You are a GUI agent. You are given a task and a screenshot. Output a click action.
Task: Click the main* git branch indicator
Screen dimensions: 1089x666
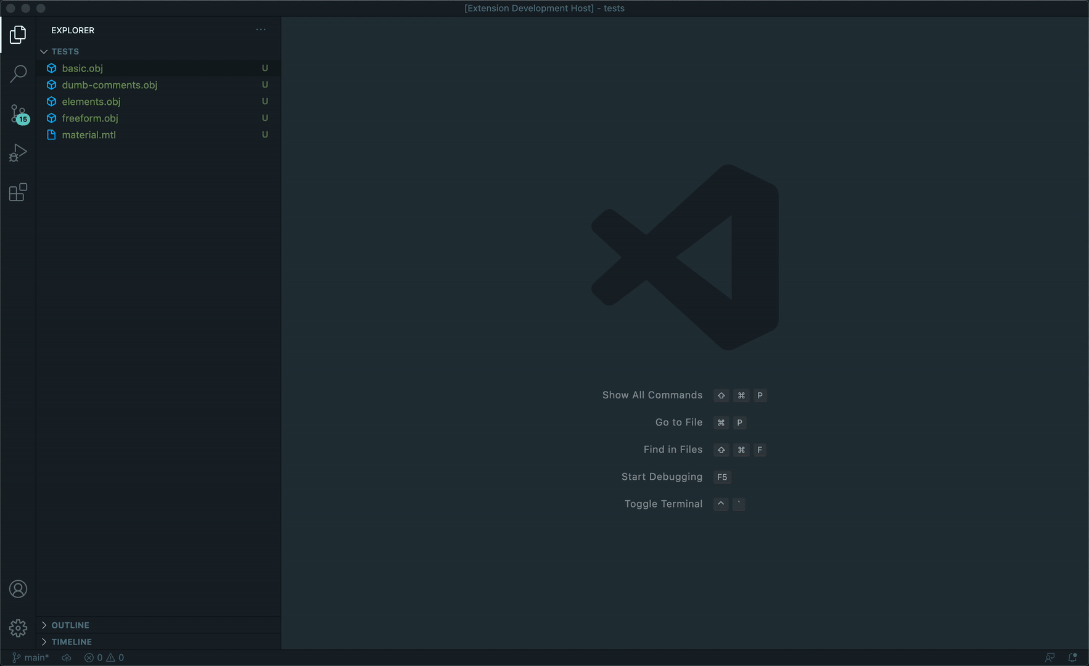(x=31, y=657)
